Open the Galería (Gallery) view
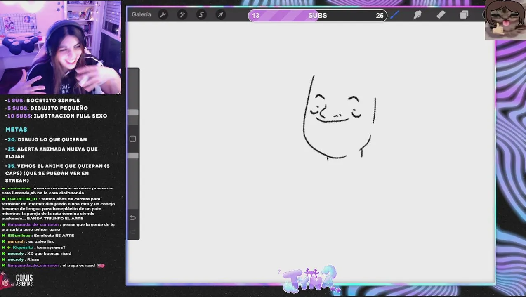526x297 pixels. [x=141, y=14]
